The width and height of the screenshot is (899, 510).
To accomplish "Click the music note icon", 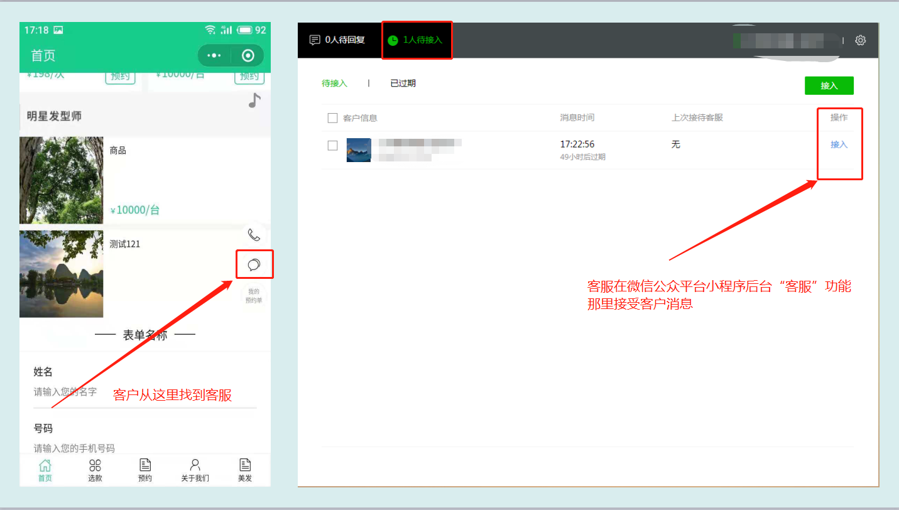I will click(x=254, y=100).
